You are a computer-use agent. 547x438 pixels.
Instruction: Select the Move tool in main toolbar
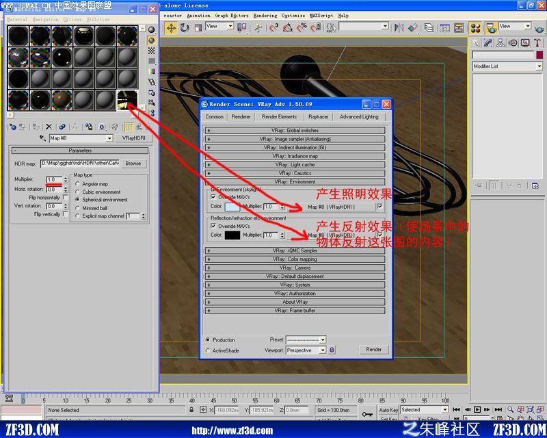(171, 27)
